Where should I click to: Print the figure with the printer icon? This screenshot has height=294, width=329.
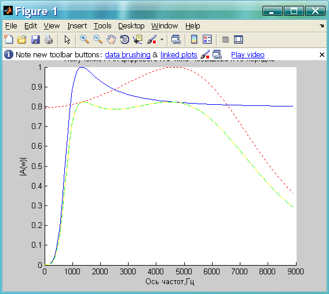tap(49, 39)
